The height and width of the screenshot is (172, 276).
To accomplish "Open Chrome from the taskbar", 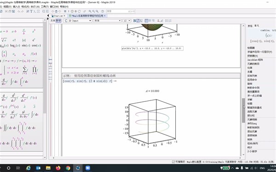I will (68, 168).
